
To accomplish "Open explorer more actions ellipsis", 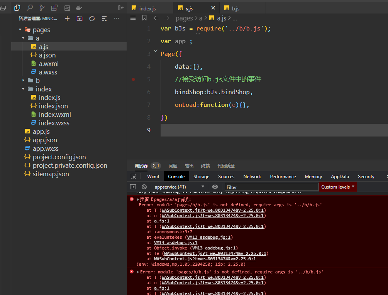I will click(x=117, y=18).
